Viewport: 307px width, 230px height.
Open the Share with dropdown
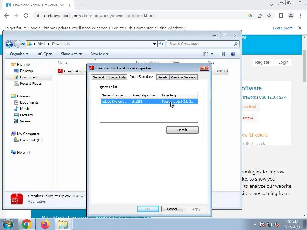coord(71,54)
